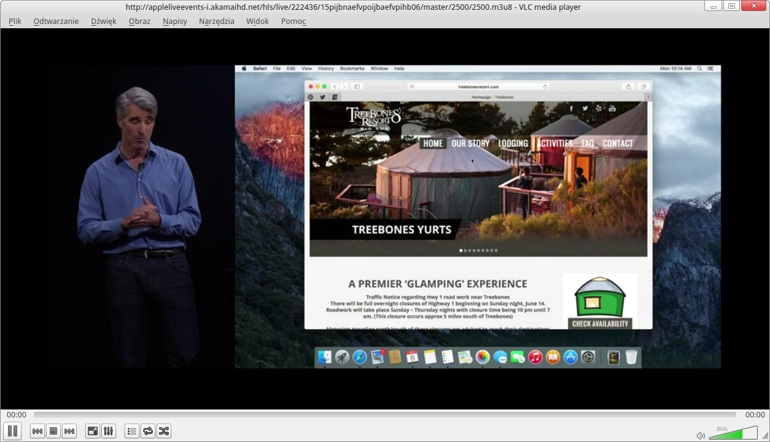
Task: Click OUR STORY in the site navigation
Action: pyautogui.click(x=470, y=143)
